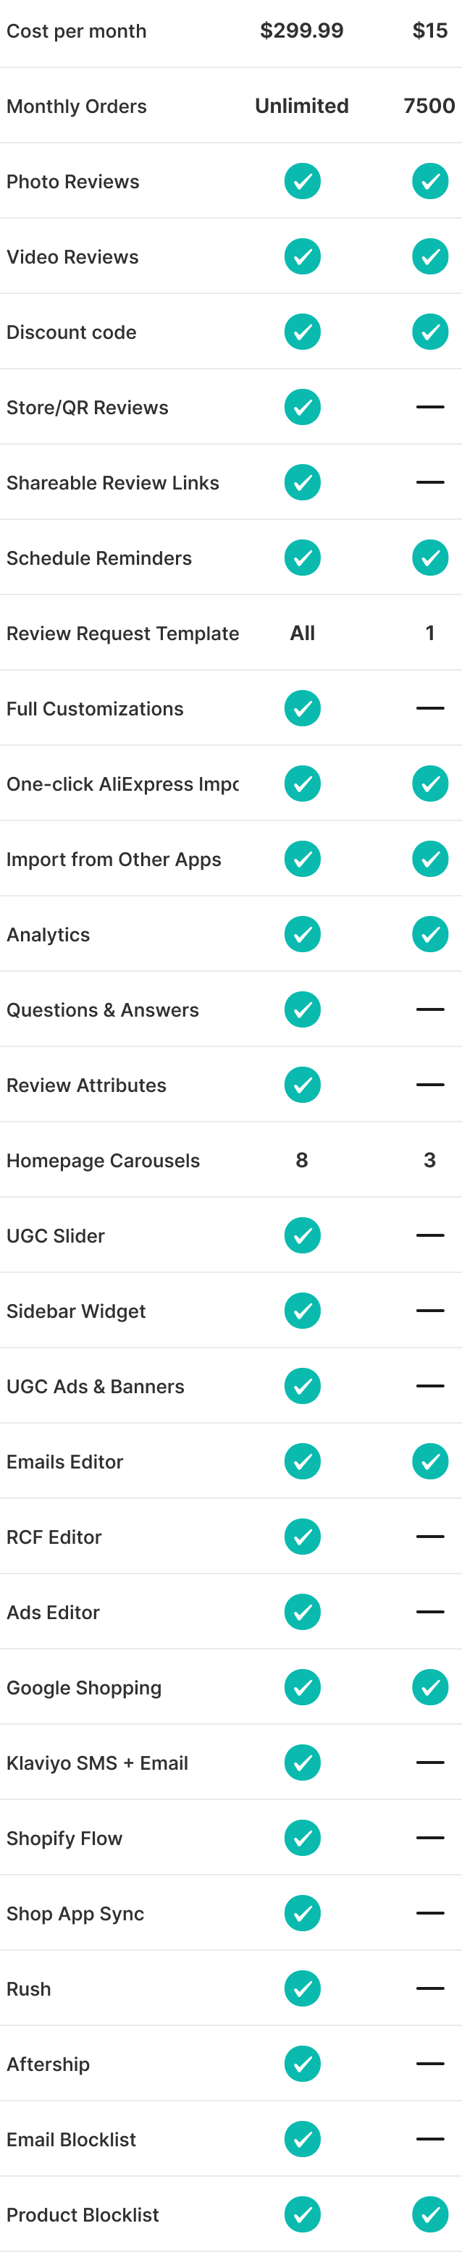Screen dimensions: 462x2252
Task: Click the Shopify Flow dash icon
Action: click(429, 1838)
